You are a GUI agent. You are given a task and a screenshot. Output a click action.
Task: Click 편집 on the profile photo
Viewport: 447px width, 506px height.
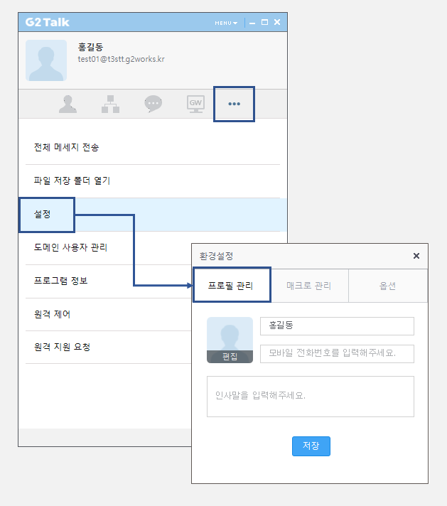[x=230, y=357]
